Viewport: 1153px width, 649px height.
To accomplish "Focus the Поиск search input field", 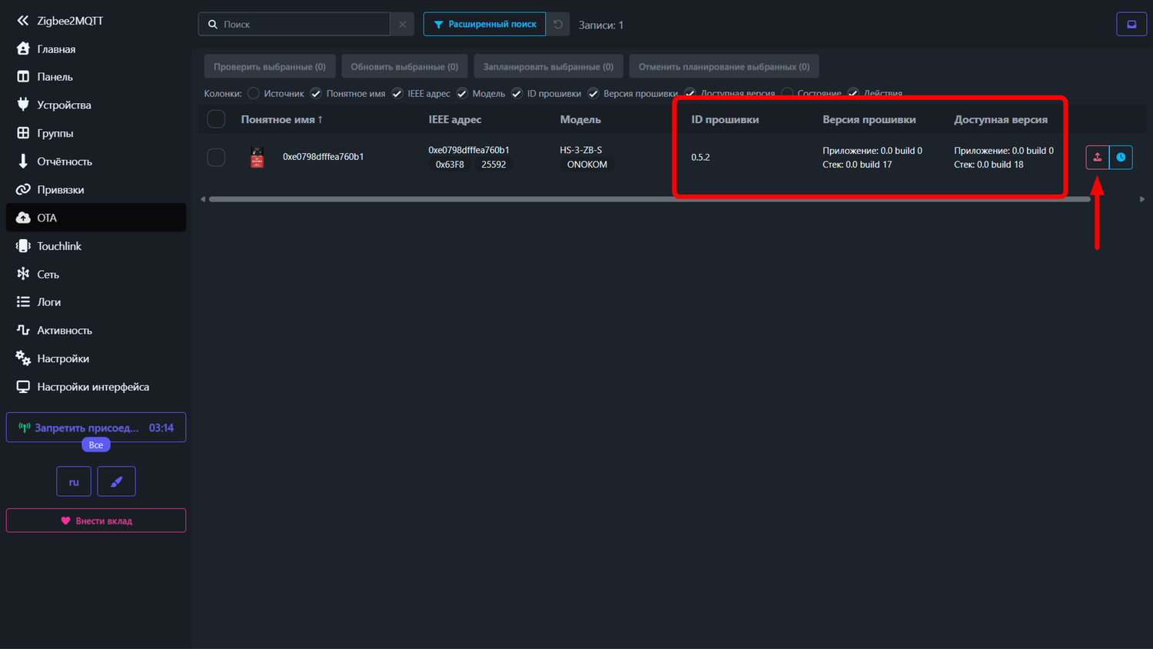I will click(x=304, y=25).
